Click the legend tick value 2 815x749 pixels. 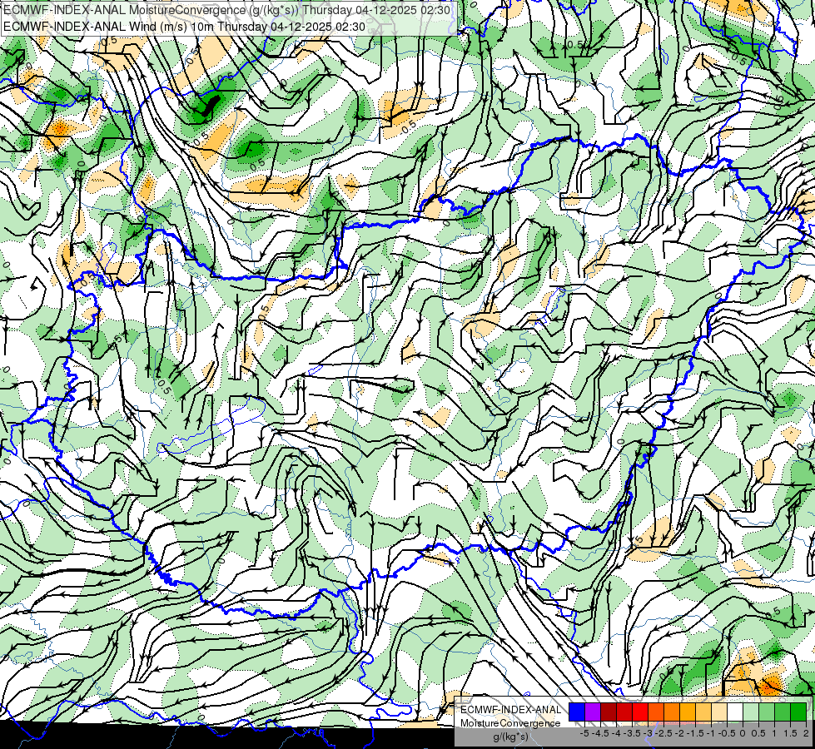tap(806, 733)
